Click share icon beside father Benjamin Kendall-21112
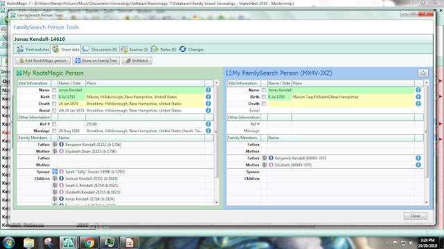Screen dimensions: 444x249 click(55, 145)
